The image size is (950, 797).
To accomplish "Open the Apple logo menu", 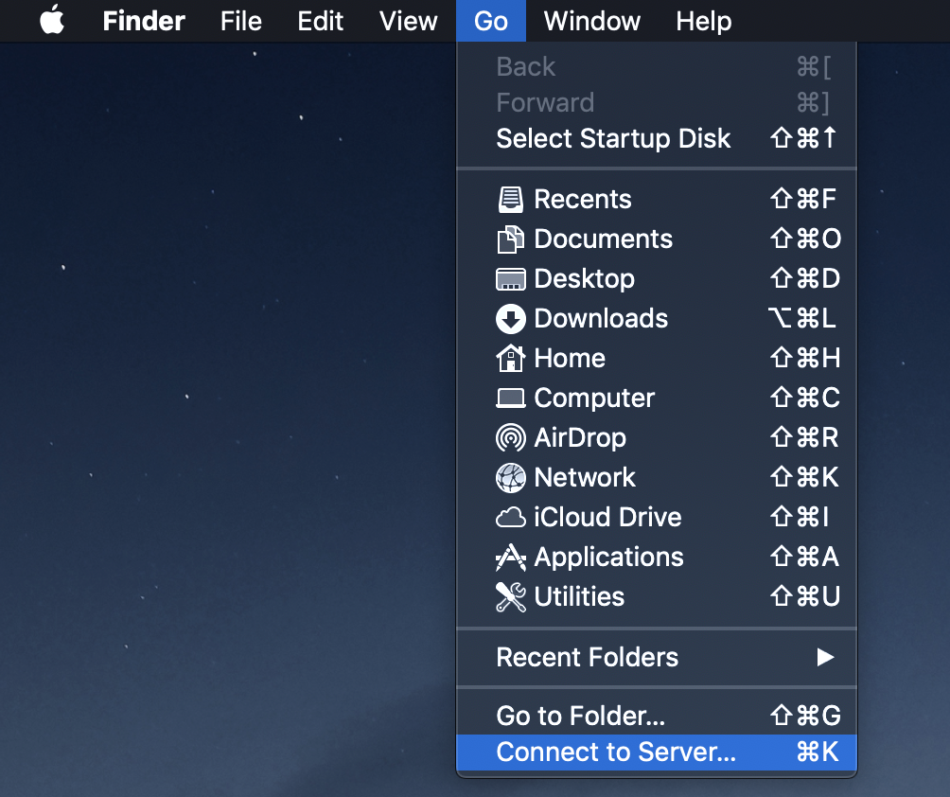I will (x=52, y=20).
